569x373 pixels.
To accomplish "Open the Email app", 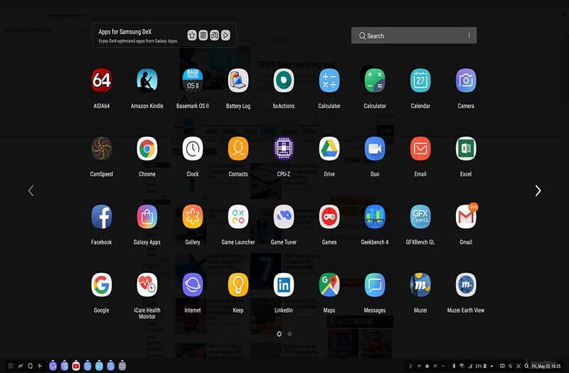I will (420, 148).
